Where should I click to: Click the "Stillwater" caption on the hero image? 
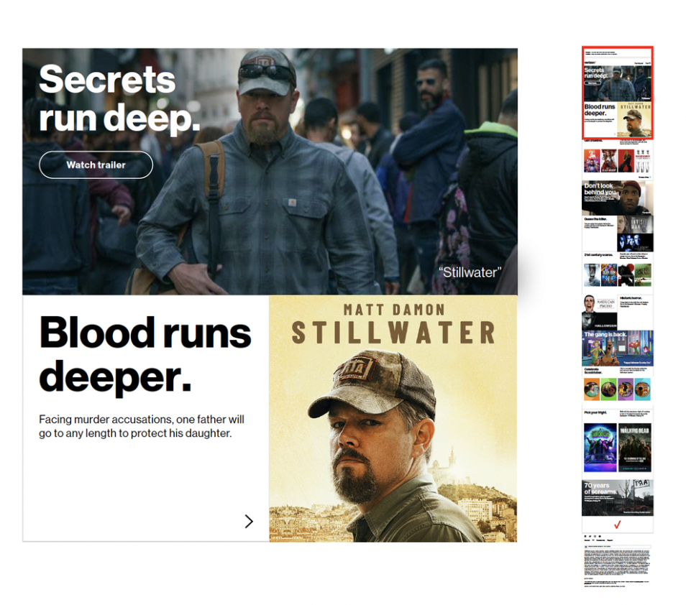470,272
